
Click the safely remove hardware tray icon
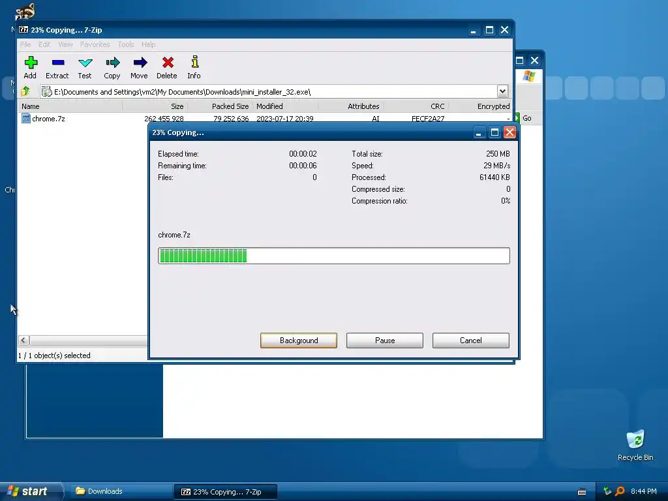pos(607,491)
